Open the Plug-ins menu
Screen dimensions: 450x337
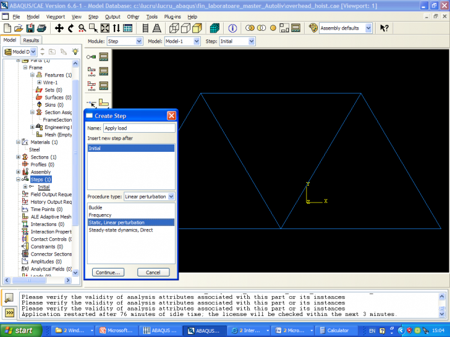click(x=173, y=17)
